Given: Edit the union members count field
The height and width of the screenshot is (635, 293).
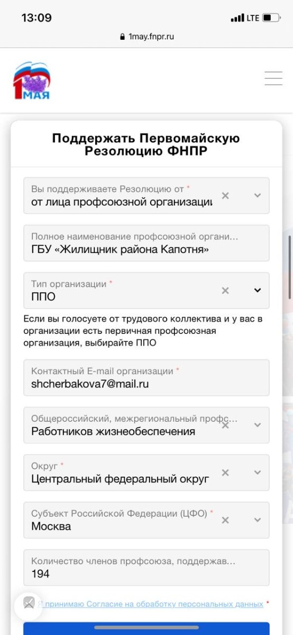Looking at the screenshot, I should click(x=146, y=567).
